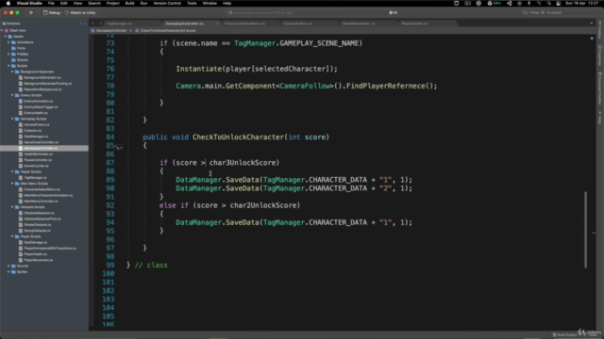Image resolution: width=604 pixels, height=339 pixels.
Task: Click DealDamage.cs file icon
Action: pyautogui.click(x=21, y=243)
